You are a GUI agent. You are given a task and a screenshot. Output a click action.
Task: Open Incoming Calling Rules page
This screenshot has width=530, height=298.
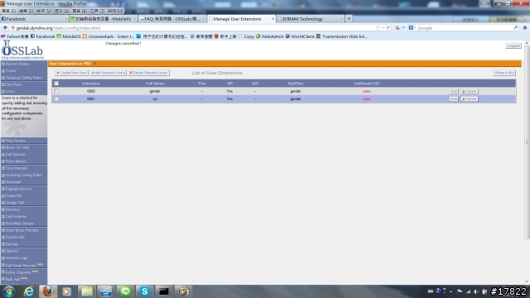(24, 175)
